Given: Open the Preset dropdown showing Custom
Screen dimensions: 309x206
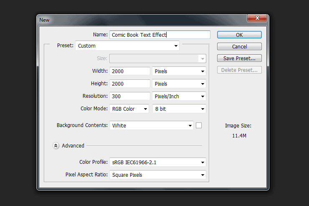Looking at the screenshot, I should click(127, 46).
